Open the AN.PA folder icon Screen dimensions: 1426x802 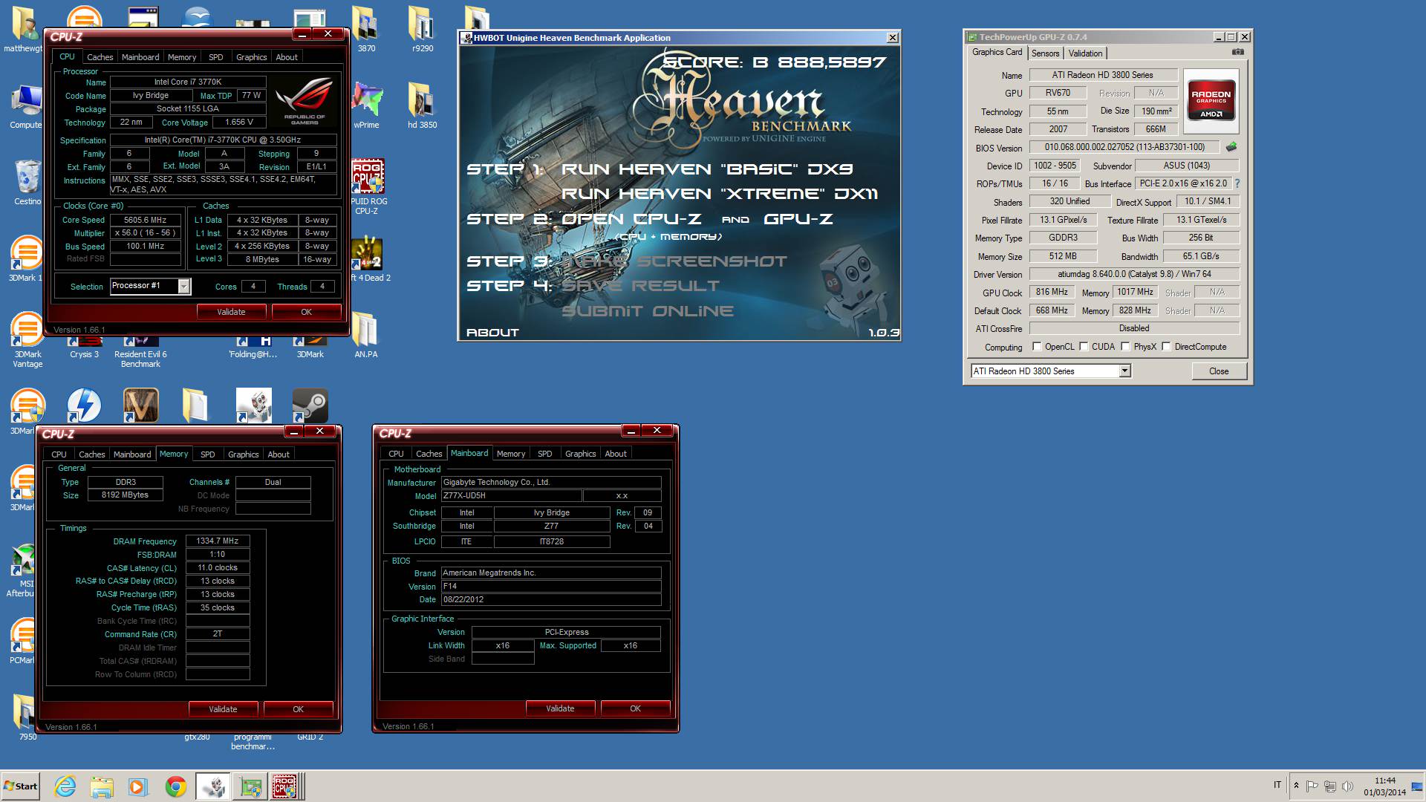365,336
